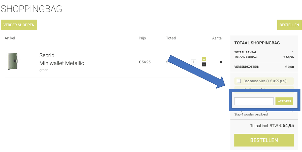Click the SHOPPINGBAG page heading
Image resolution: width=302 pixels, height=152 pixels.
coord(32,9)
